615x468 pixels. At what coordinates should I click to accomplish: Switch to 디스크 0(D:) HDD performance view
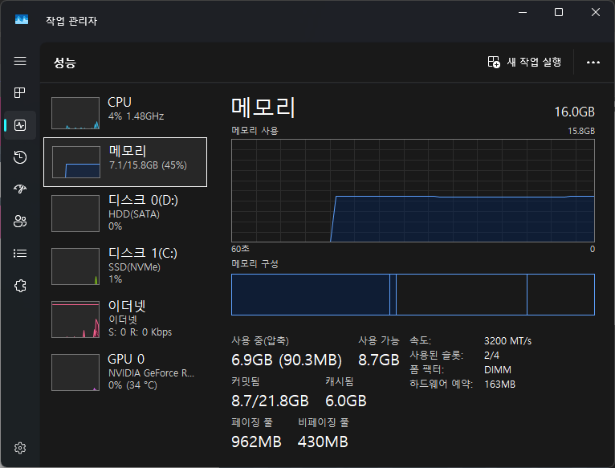124,213
